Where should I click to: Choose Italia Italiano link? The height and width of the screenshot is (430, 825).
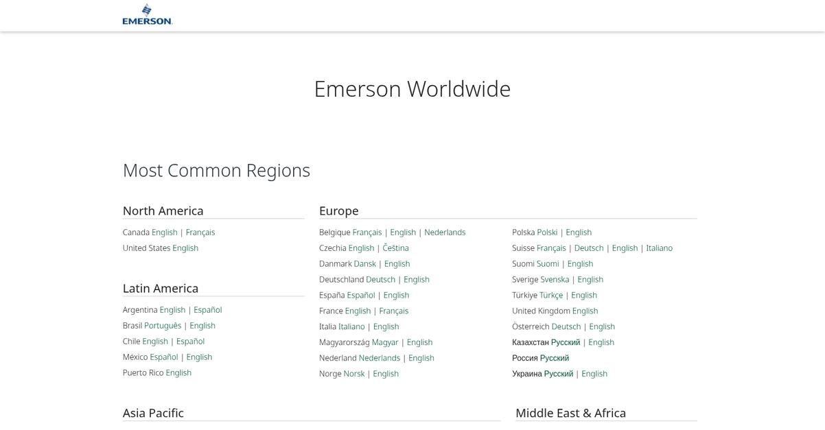[x=352, y=327]
